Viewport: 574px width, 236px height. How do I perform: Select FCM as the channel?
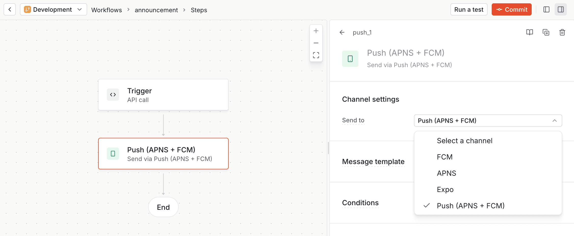coord(445,157)
